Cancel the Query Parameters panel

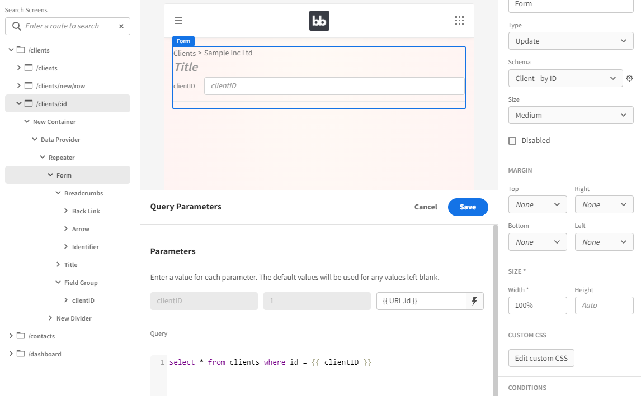click(x=426, y=207)
